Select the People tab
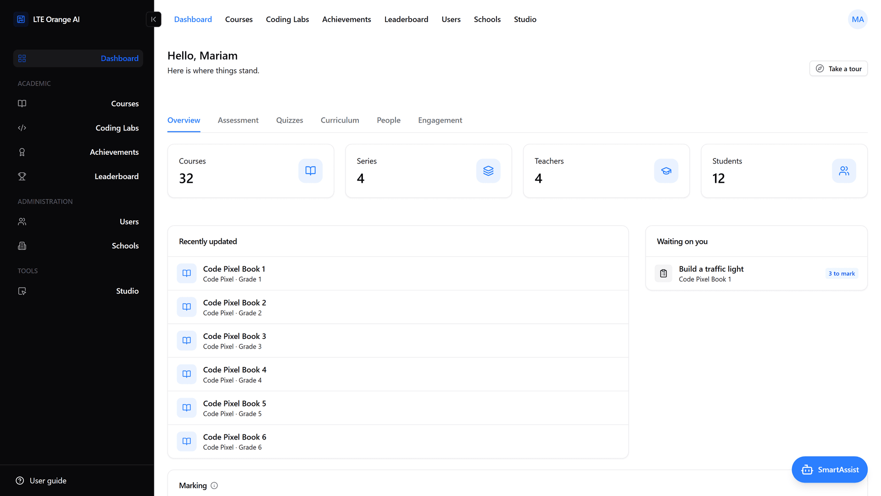The image size is (881, 496). click(x=389, y=120)
